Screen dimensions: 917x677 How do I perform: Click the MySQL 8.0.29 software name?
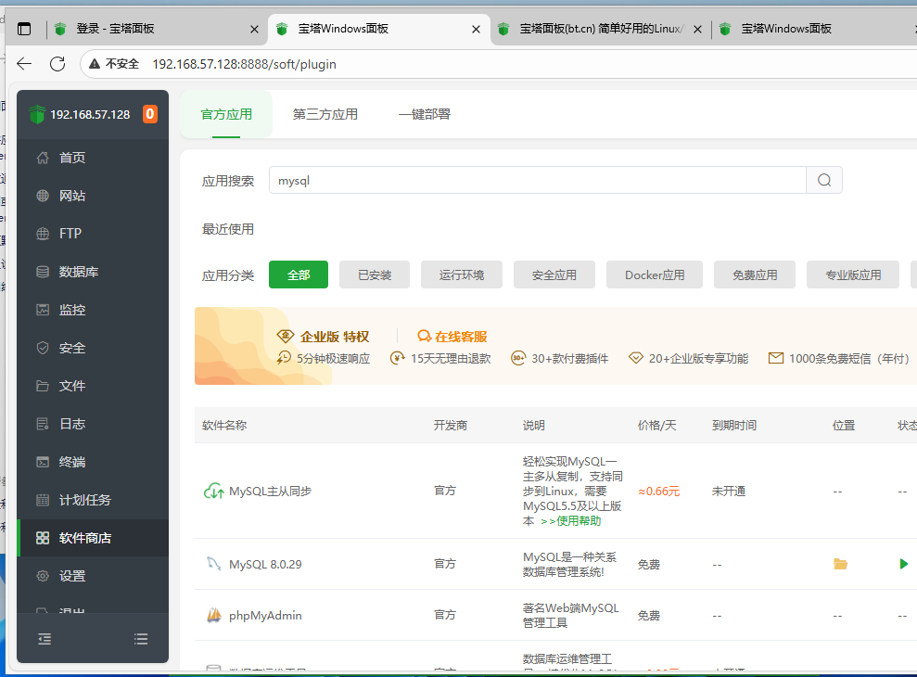point(265,564)
